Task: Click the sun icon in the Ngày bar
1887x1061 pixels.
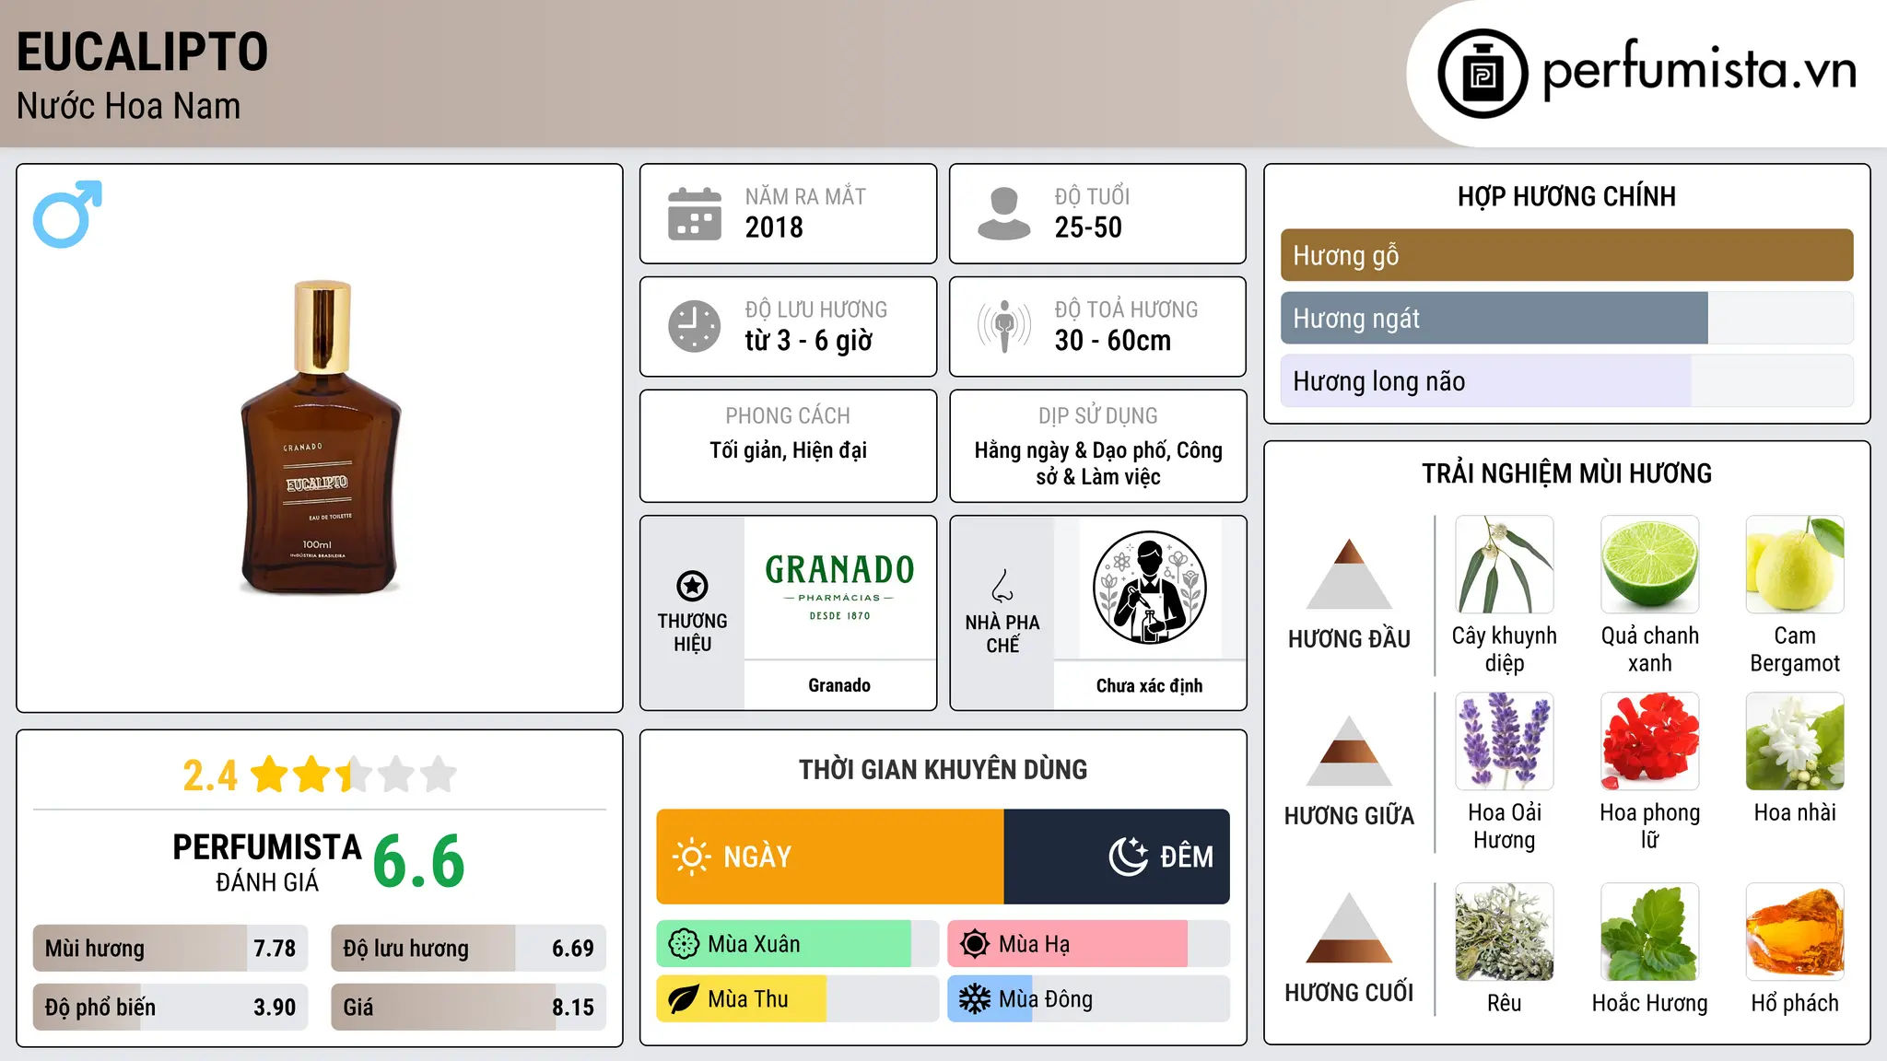Action: (x=691, y=857)
